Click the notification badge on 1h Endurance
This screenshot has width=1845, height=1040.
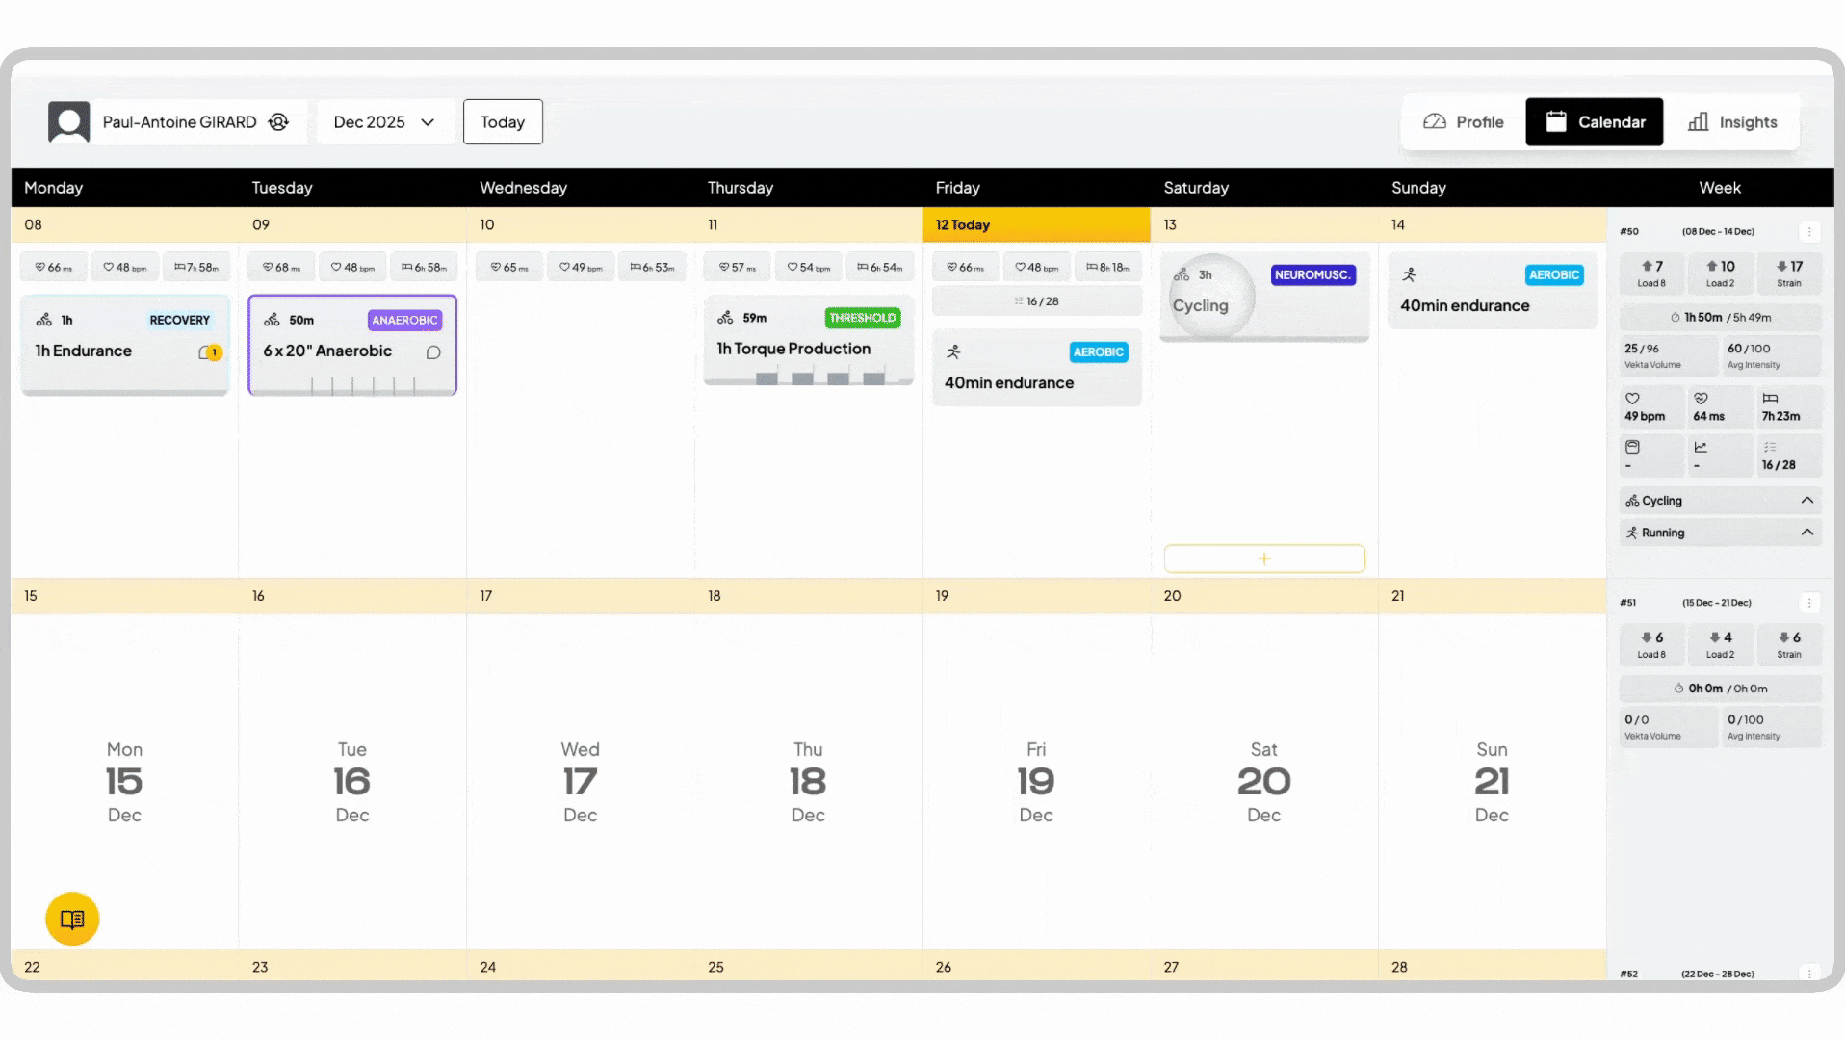(212, 352)
